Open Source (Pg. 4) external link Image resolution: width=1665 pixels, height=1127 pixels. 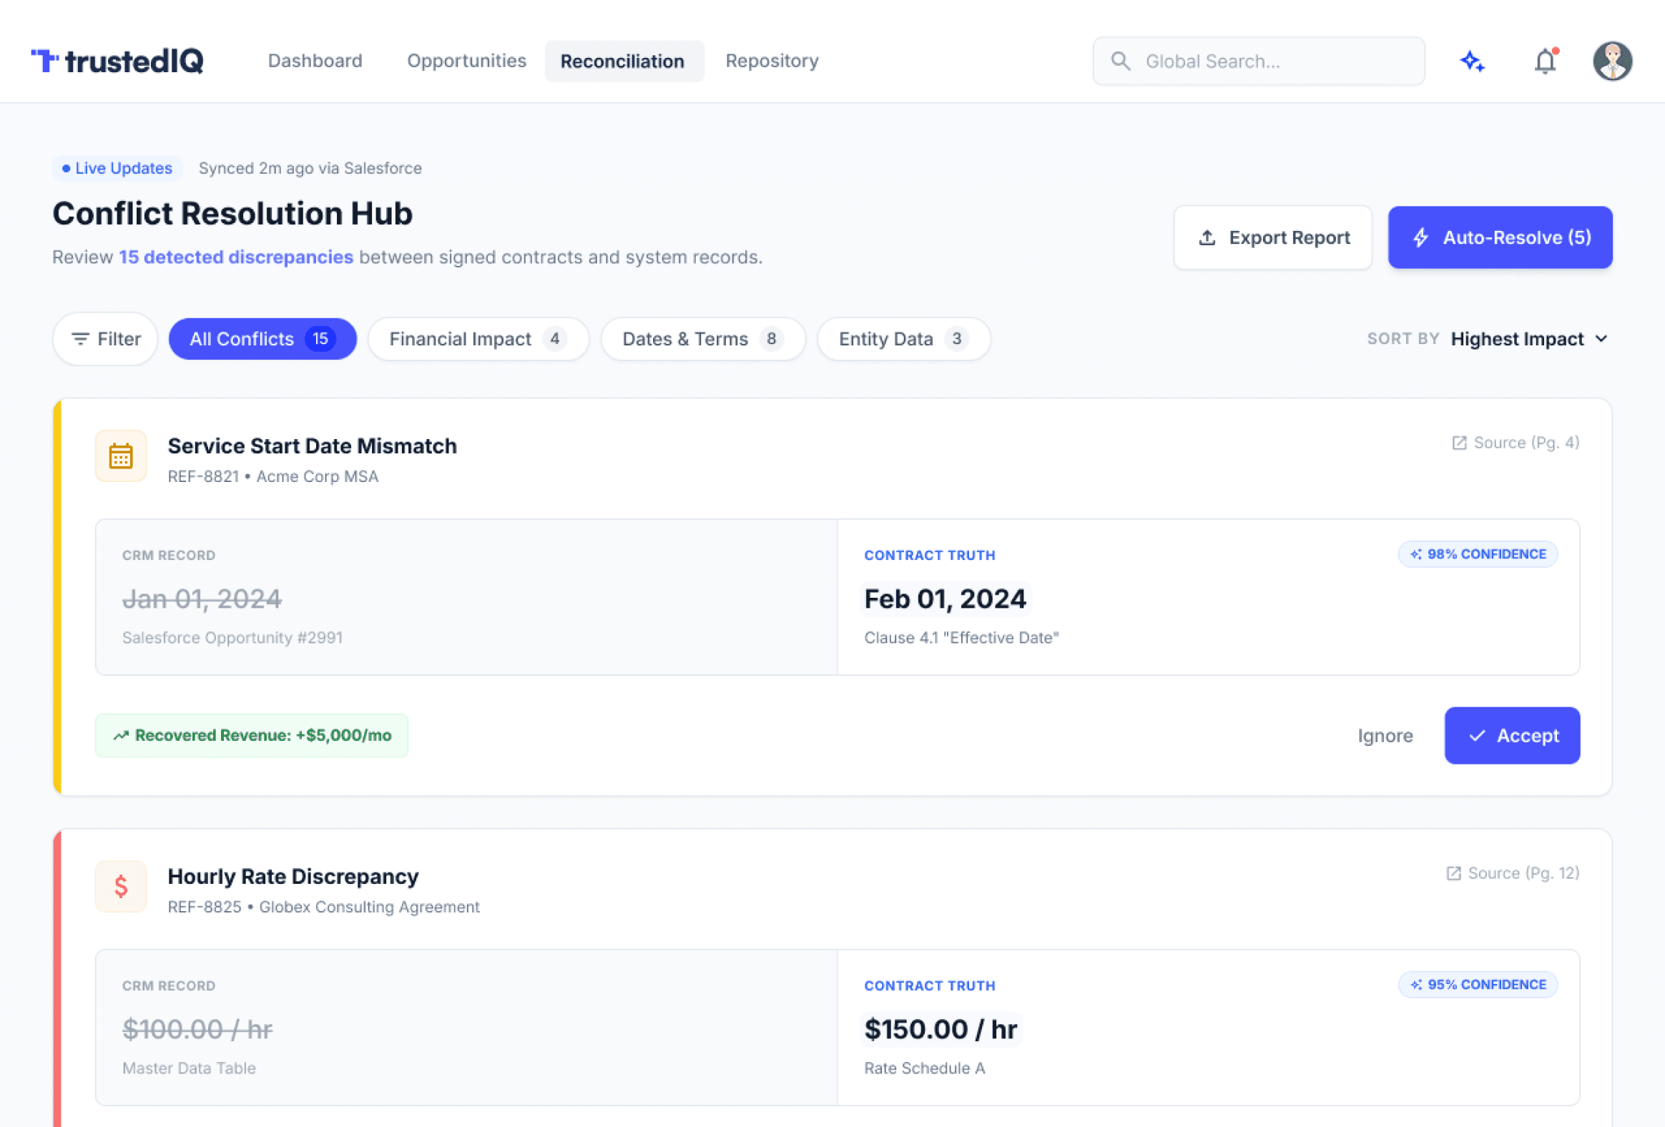point(1516,443)
